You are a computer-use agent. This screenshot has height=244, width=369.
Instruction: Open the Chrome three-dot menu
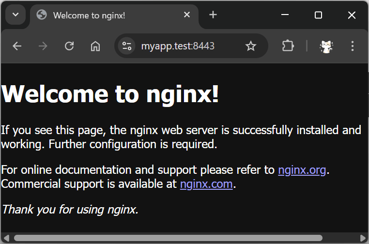click(352, 46)
